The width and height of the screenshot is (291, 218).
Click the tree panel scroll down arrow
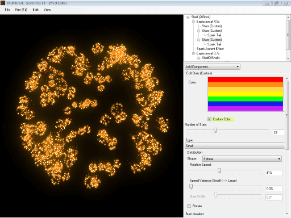(x=288, y=59)
